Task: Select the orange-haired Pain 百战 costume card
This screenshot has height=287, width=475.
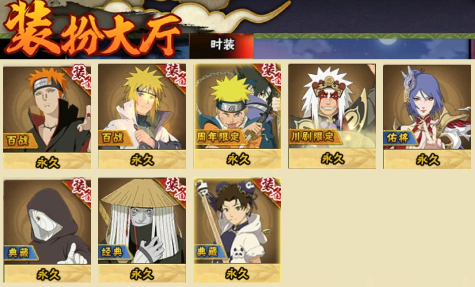Action: pyautogui.click(x=47, y=116)
